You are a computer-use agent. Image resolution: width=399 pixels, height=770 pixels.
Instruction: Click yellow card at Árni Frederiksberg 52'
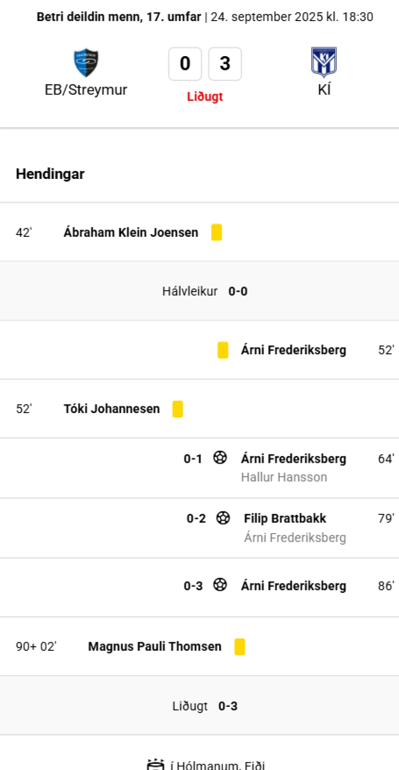pyautogui.click(x=223, y=350)
